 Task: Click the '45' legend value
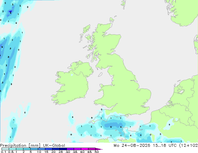[x=89, y=152]
